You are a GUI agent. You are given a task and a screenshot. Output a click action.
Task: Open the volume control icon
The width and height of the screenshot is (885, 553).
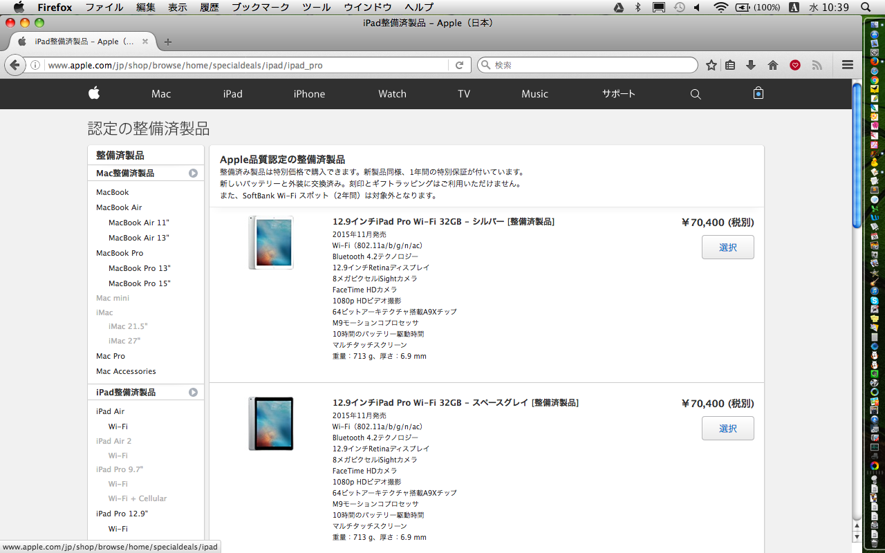(698, 7)
